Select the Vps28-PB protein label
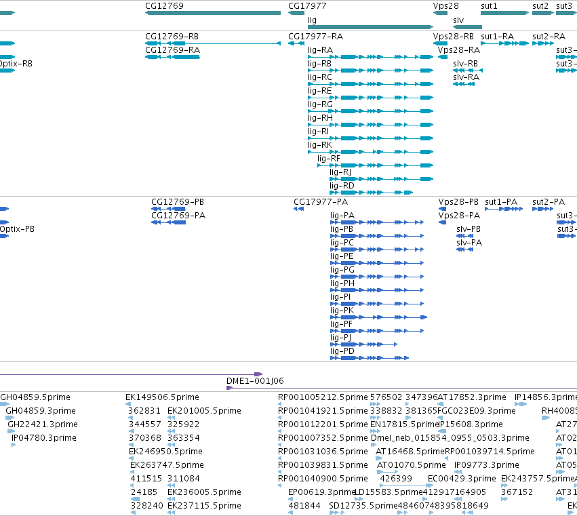Viewport: 577px width, 516px height. click(458, 202)
